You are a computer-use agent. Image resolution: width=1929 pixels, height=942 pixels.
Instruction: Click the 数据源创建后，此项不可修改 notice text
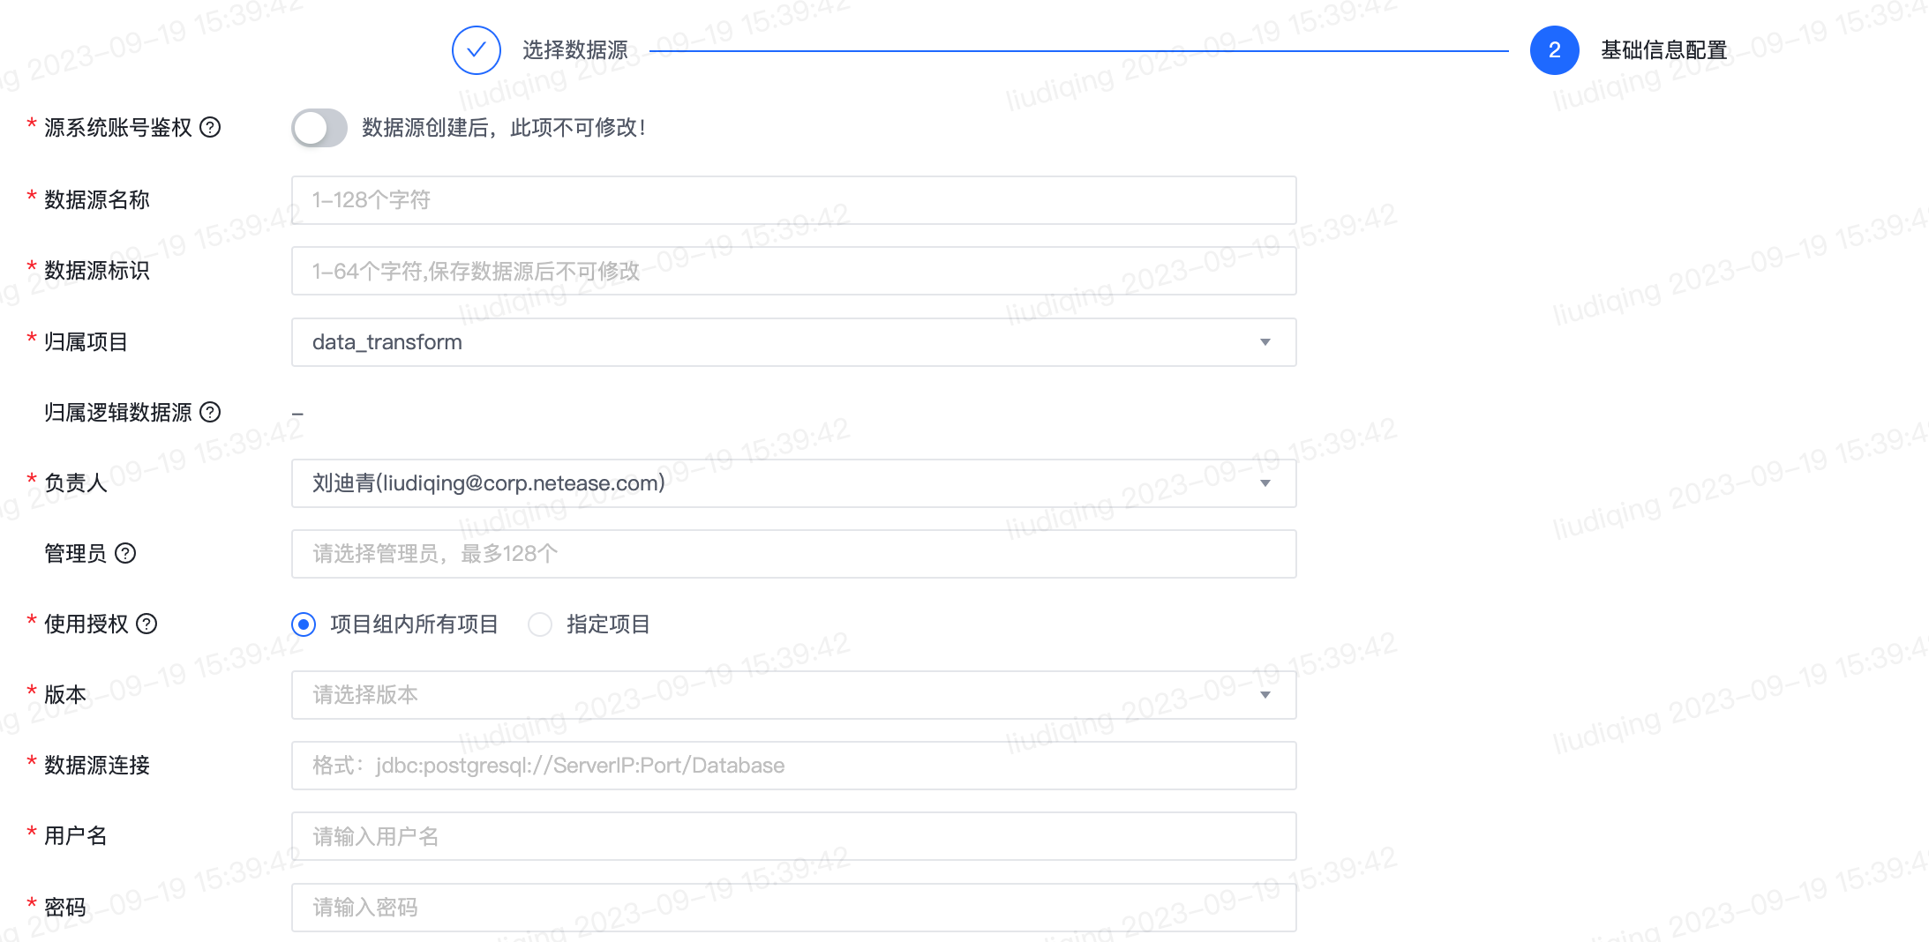(504, 128)
